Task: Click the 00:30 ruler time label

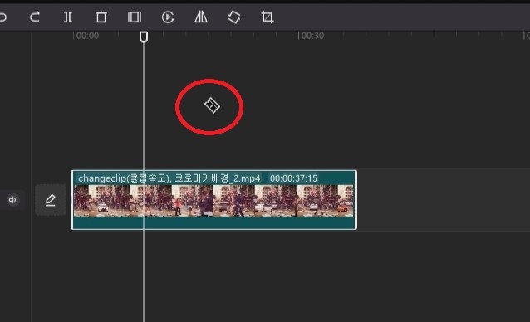Action: [x=312, y=36]
